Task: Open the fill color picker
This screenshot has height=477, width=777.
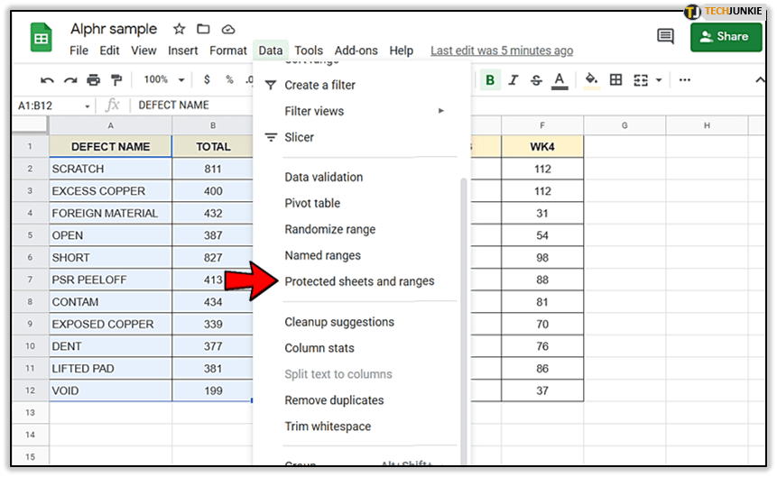Action: 591,80
